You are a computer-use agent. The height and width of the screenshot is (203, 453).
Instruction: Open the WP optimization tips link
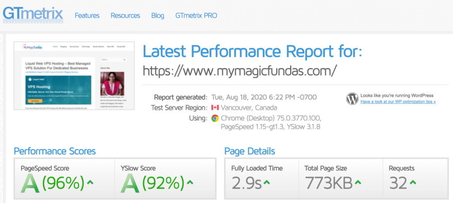point(398,102)
